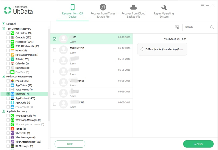The height and width of the screenshot is (150, 218).
Task: Collapse the App Data Recovery section
Action: click(x=4, y=111)
